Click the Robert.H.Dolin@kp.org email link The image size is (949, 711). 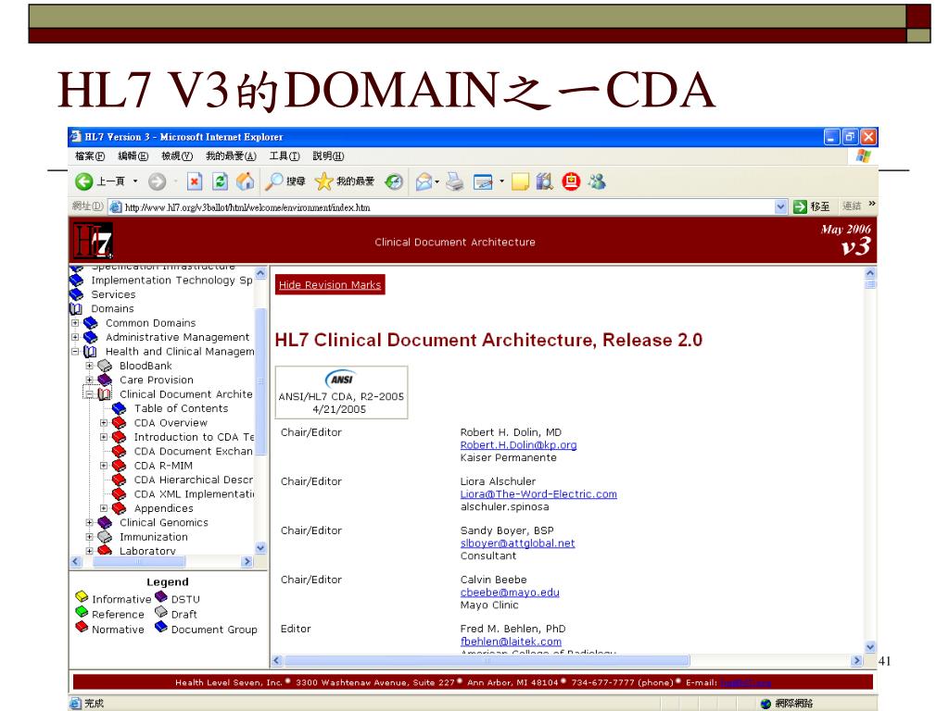click(518, 445)
